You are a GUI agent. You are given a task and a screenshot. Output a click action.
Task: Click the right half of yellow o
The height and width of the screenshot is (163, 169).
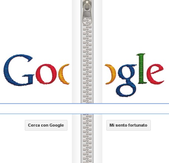(x=110, y=74)
